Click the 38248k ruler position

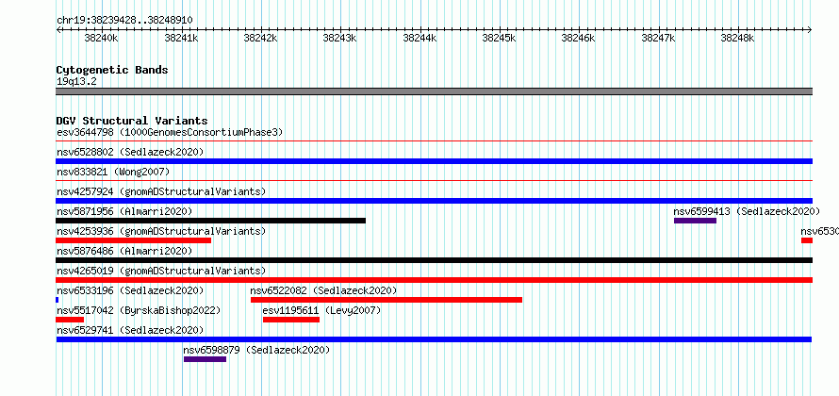[x=737, y=39]
